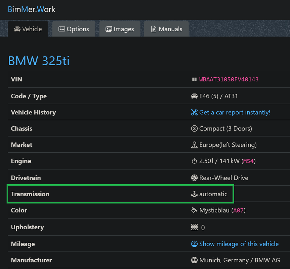Click the document icon in Manuals tab

[154, 29]
